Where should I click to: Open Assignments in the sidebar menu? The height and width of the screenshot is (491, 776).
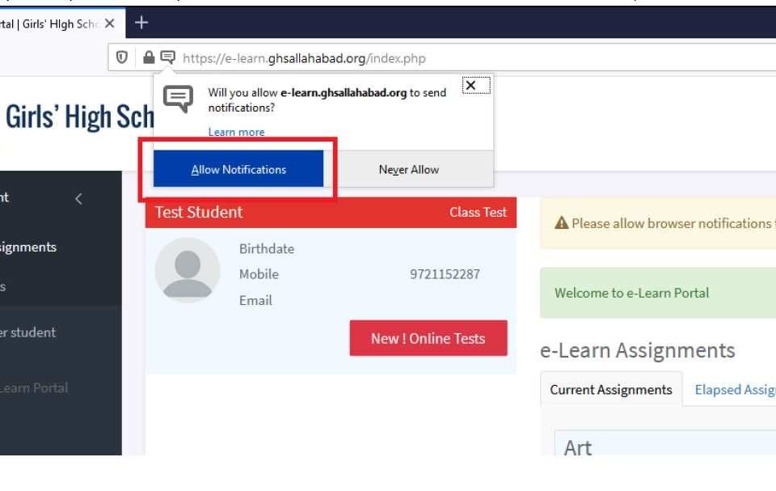click(x=28, y=248)
